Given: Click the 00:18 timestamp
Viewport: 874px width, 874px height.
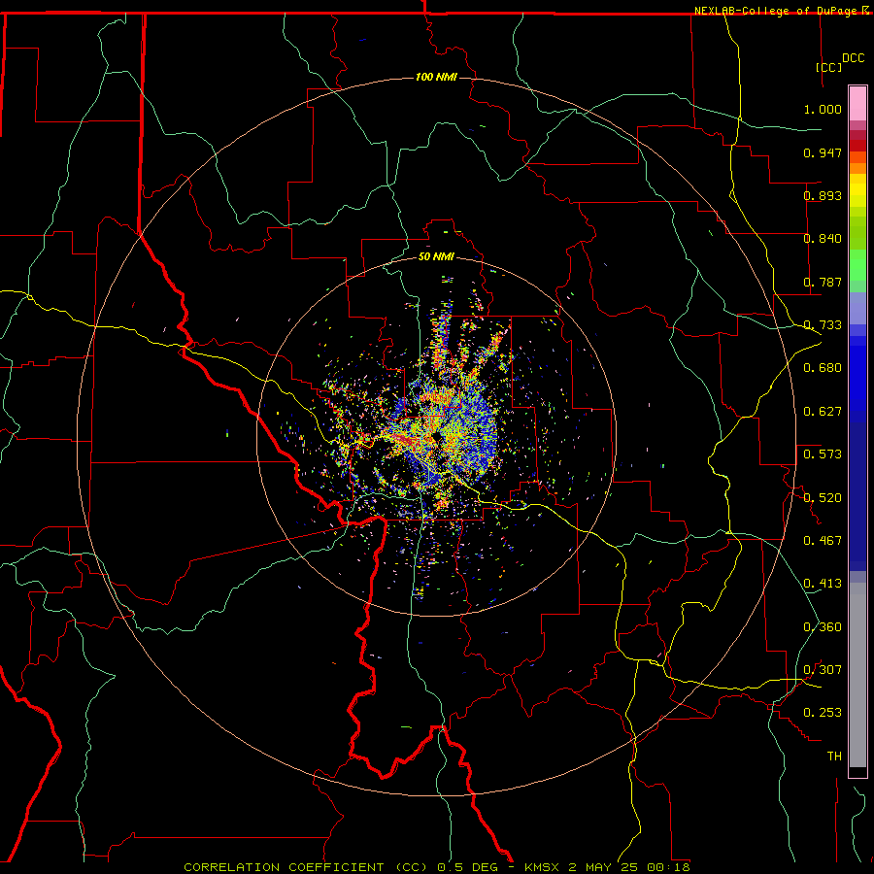Looking at the screenshot, I should pyautogui.click(x=669, y=867).
